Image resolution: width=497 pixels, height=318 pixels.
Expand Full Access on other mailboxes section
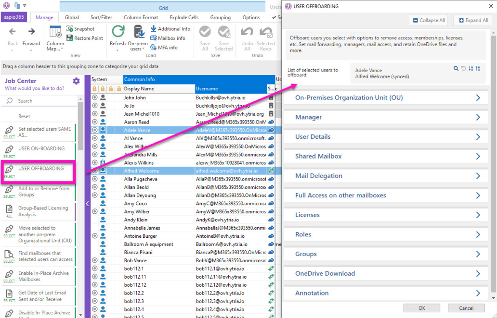click(x=386, y=196)
